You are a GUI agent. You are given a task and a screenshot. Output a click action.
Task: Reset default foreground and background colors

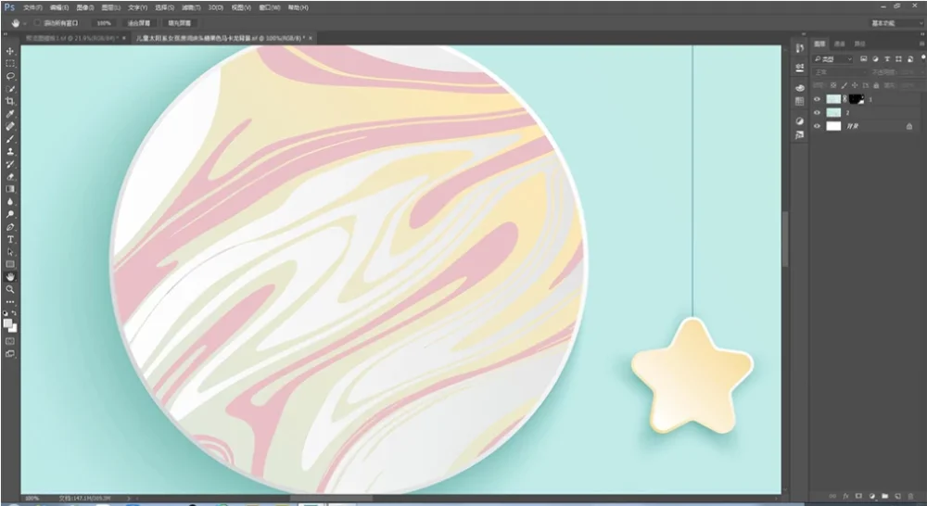[6, 313]
